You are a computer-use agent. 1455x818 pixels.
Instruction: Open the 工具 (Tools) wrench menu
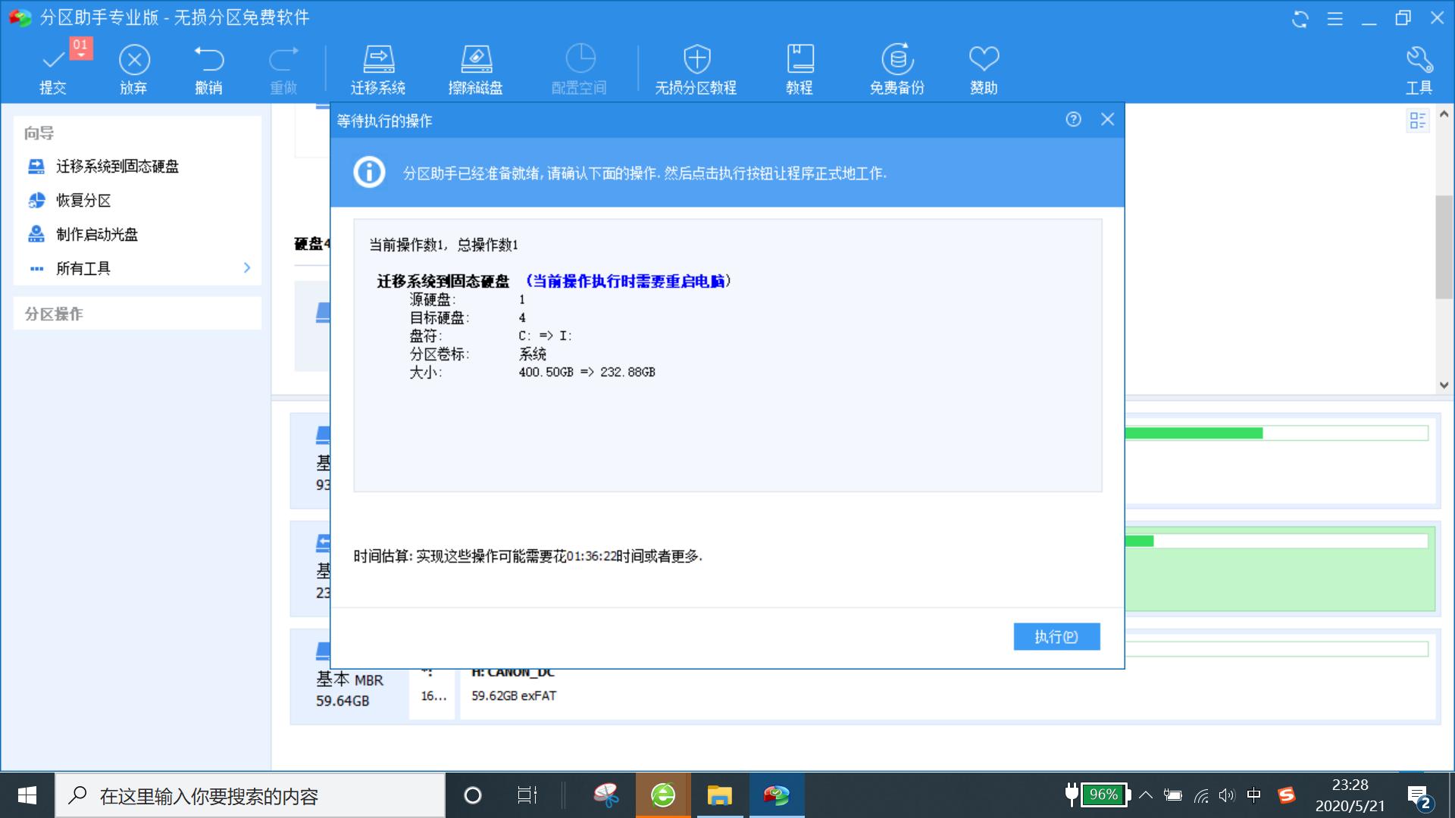pos(1419,67)
